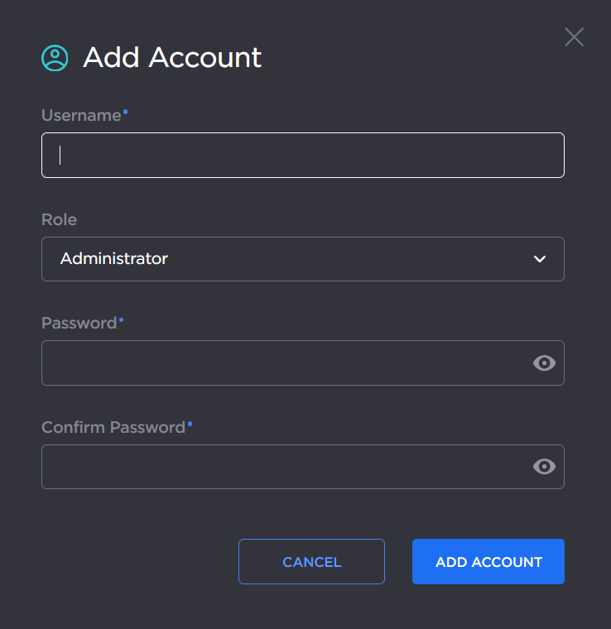Click the chevron arrow in the Role field
The image size is (611, 629).
540,259
